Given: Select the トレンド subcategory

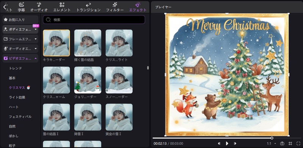Looking at the screenshot, I should coord(16,68).
